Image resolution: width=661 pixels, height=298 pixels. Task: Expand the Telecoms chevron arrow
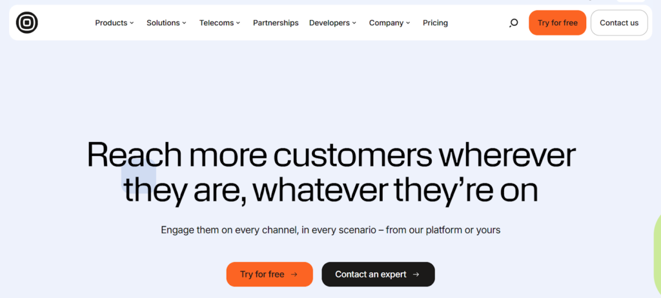238,23
